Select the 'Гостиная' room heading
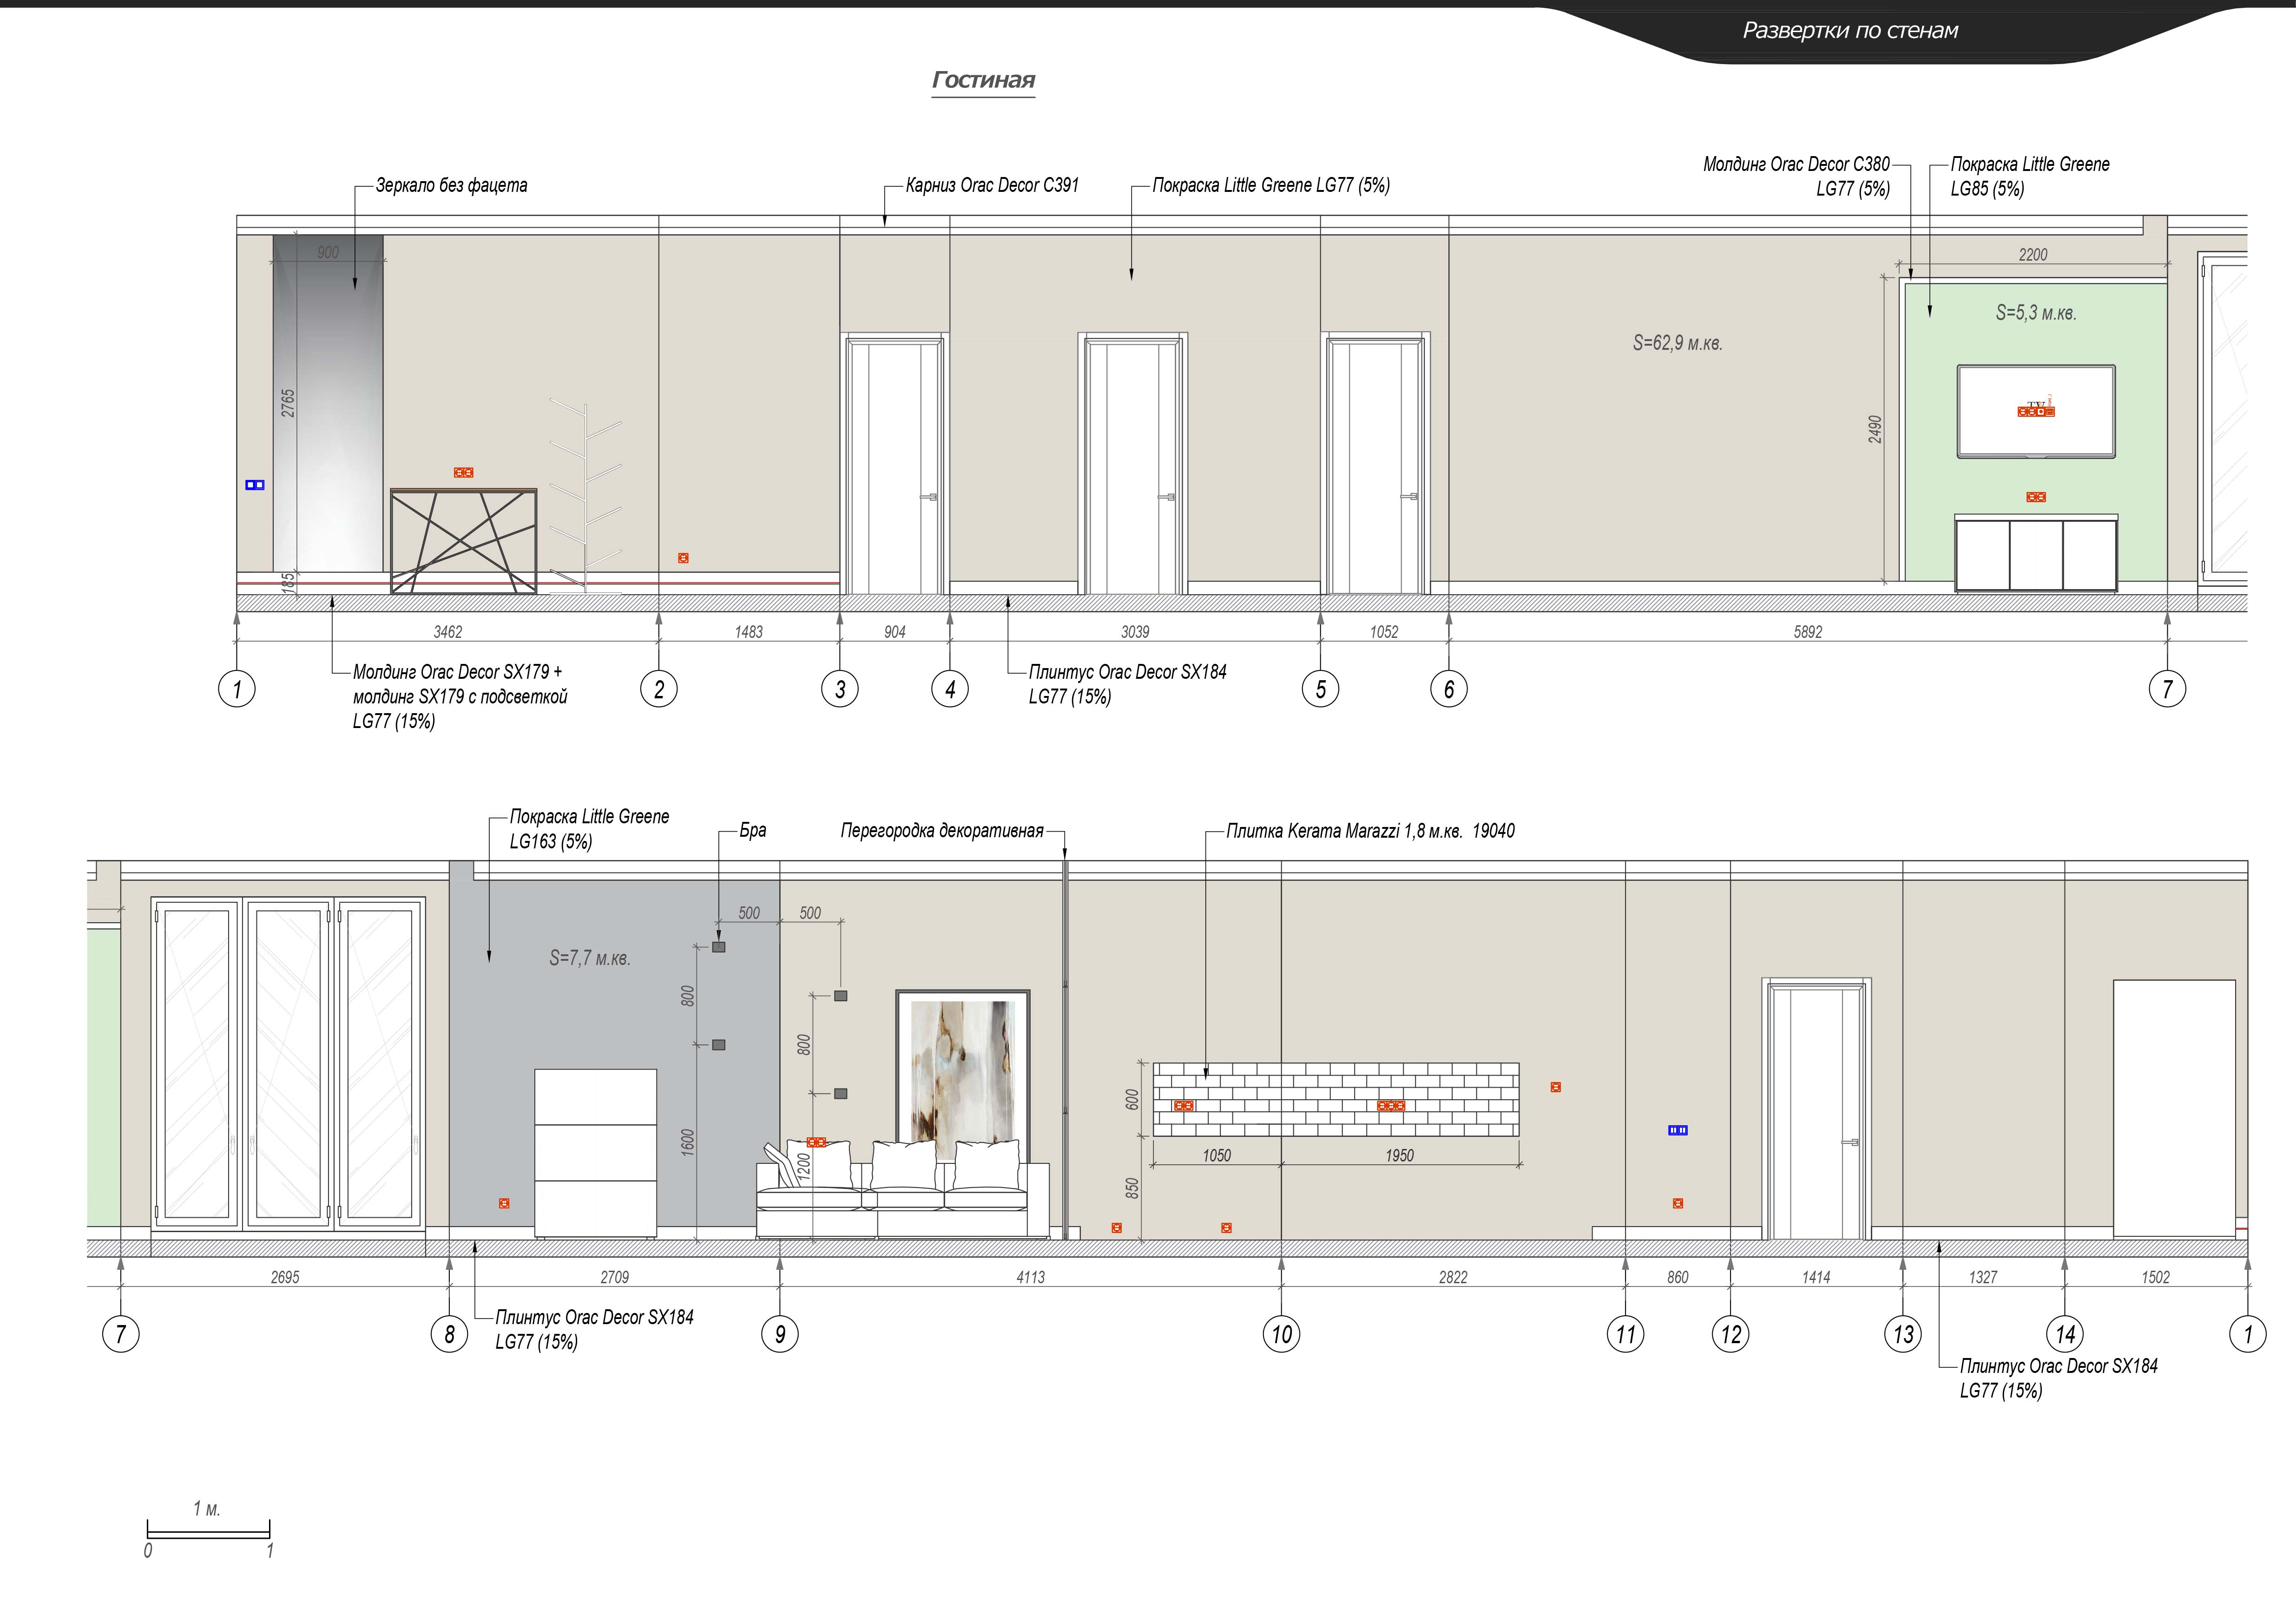Screen dimensions: 2296x1621 coord(983,80)
